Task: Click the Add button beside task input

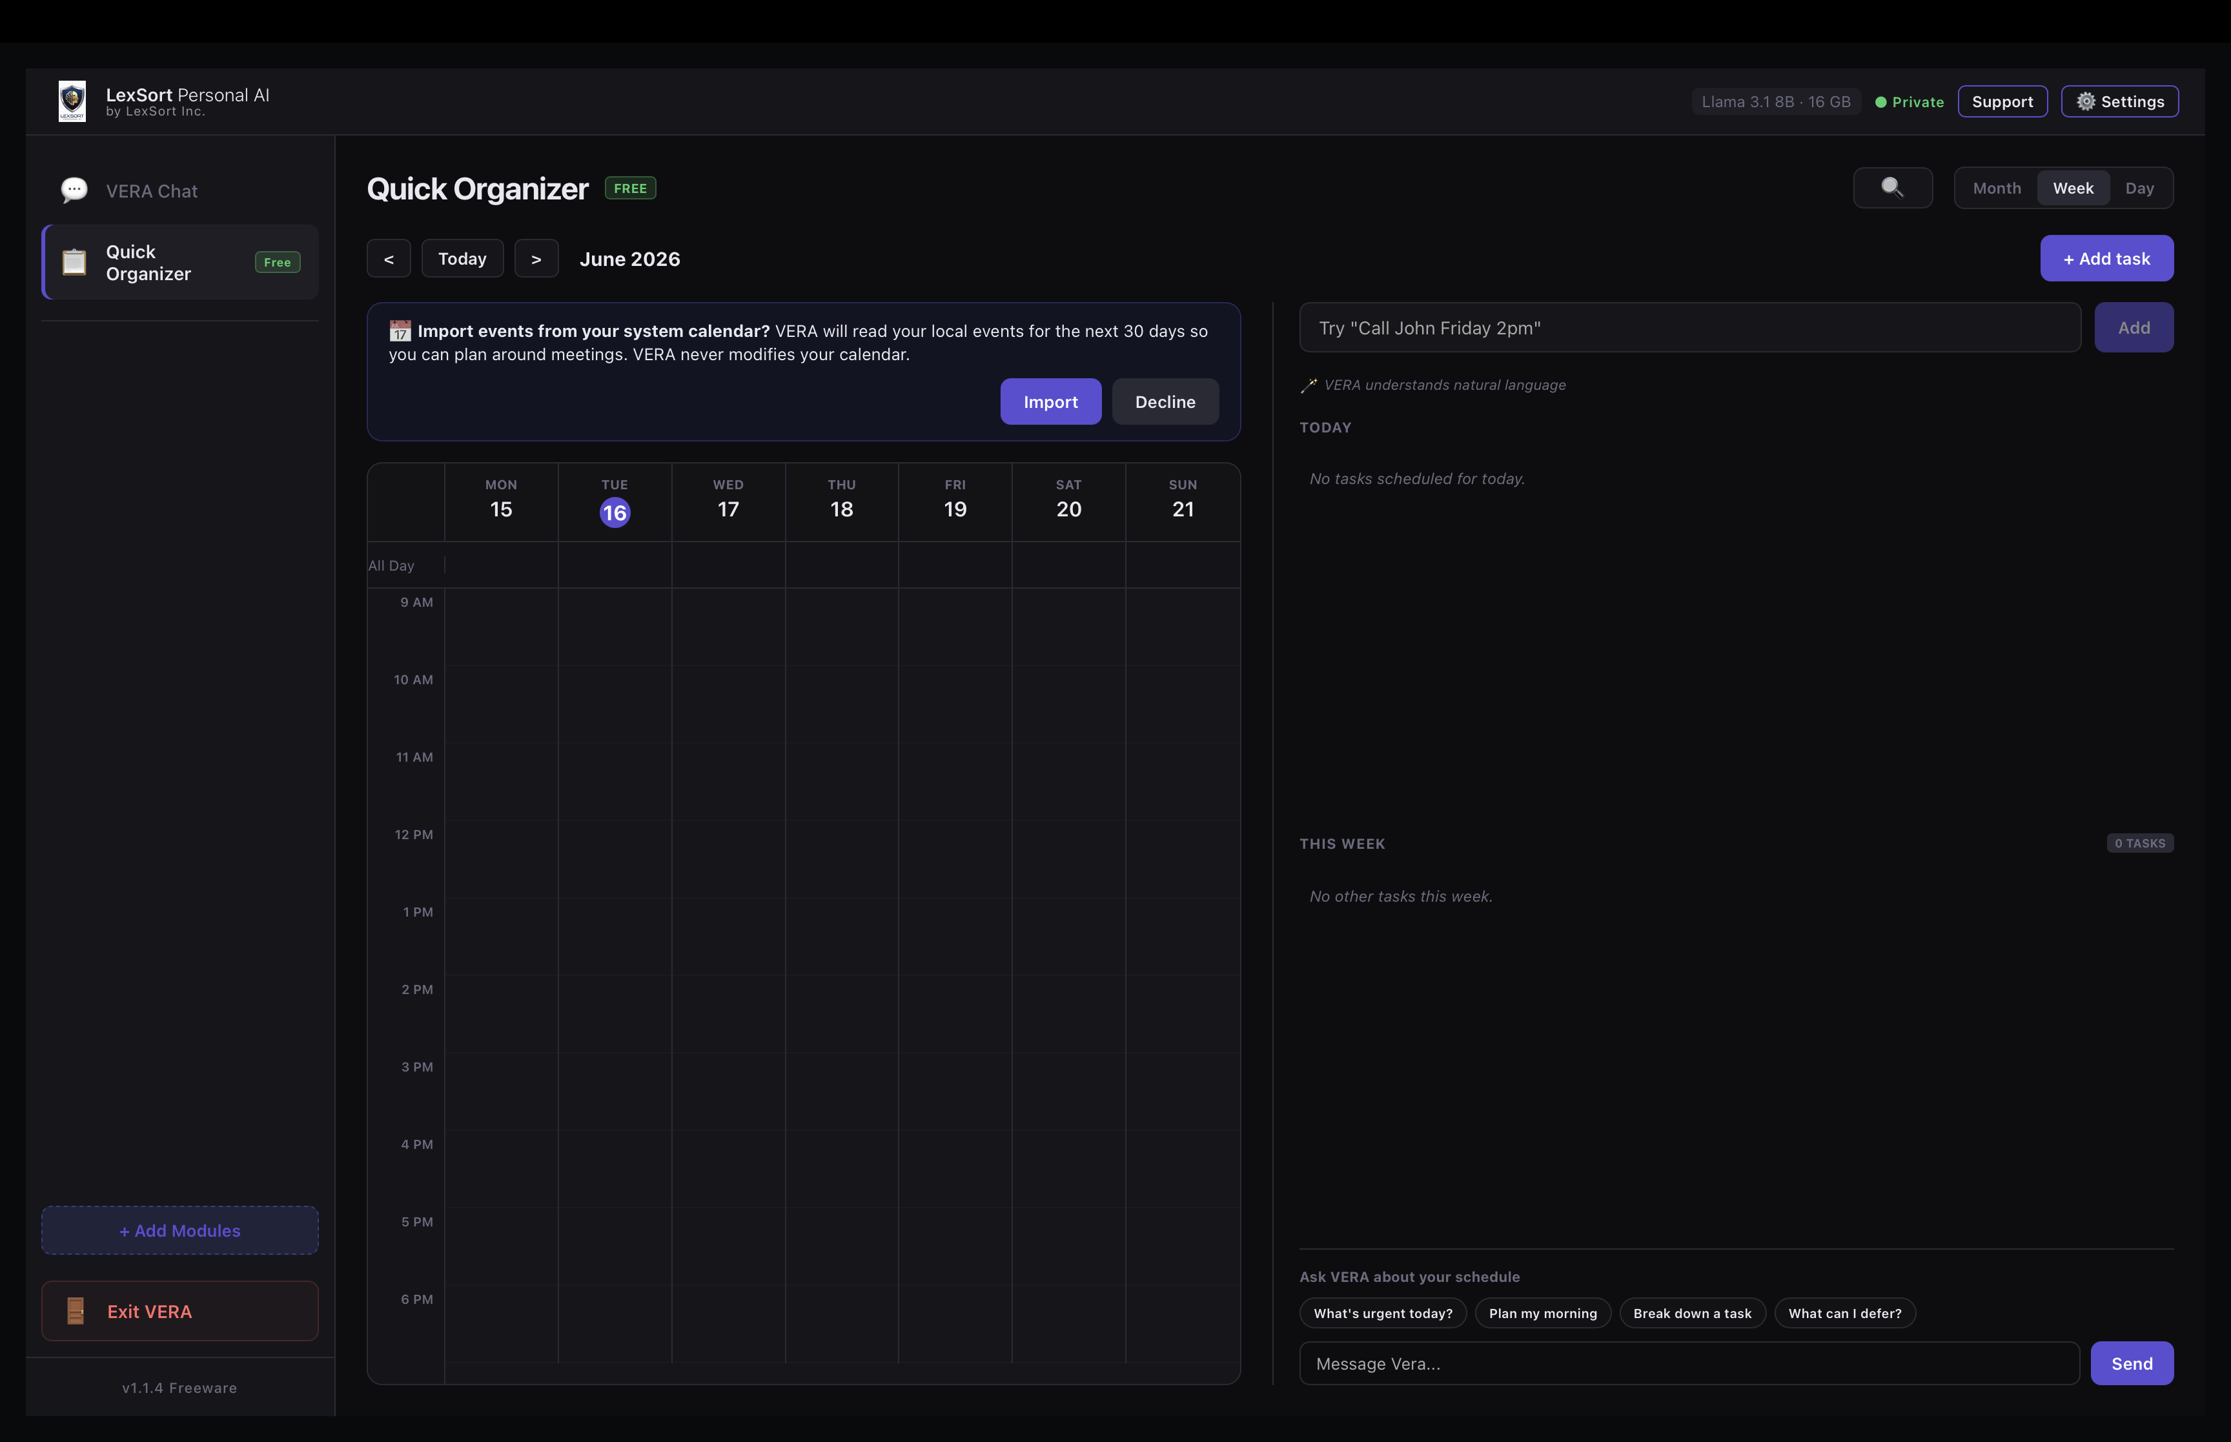Action: (2133, 328)
